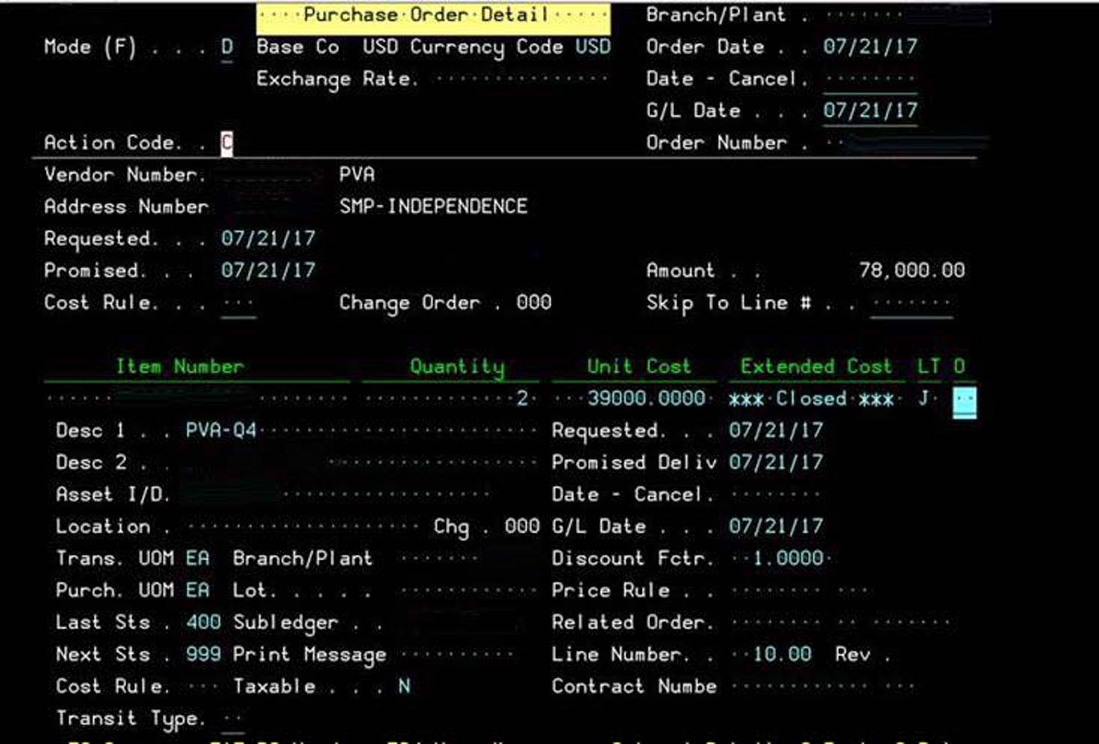Image resolution: width=1099 pixels, height=744 pixels.
Task: Click the Extended Cost Closed status icon
Action: click(x=966, y=401)
